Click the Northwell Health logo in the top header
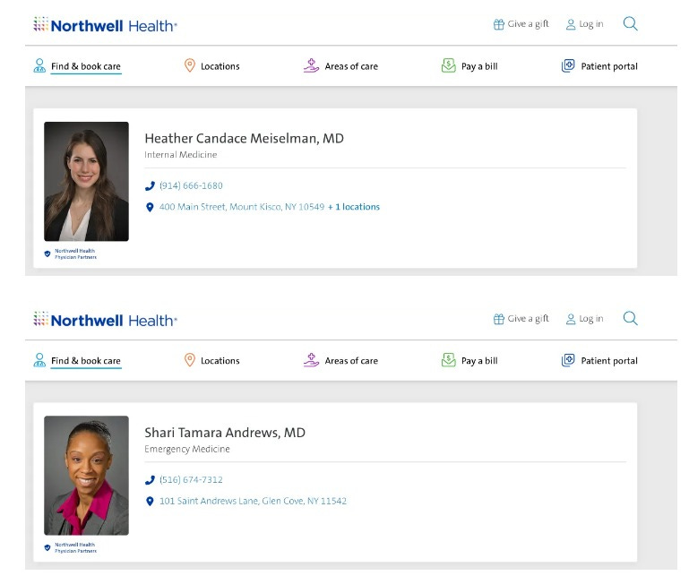689x576 pixels. pos(105,25)
